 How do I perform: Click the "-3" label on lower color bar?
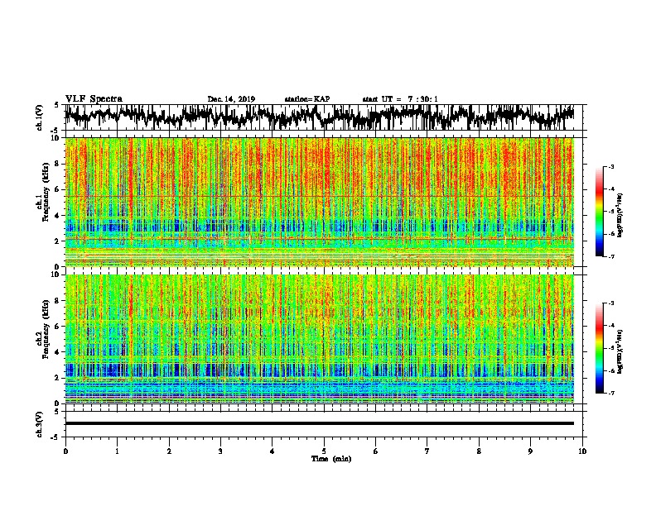[610, 303]
